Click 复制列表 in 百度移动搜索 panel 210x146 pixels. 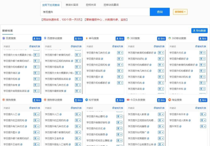click(76, 46)
